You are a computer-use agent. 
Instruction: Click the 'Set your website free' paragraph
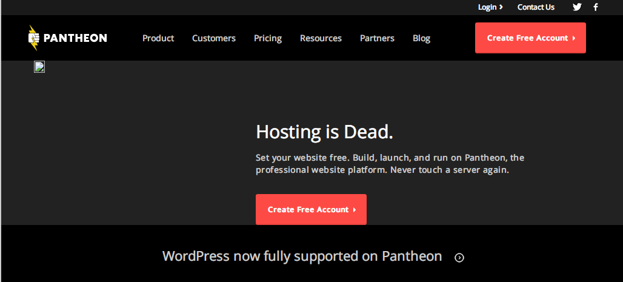click(390, 164)
